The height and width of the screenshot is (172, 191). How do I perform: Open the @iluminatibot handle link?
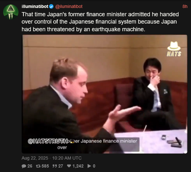point(69,6)
